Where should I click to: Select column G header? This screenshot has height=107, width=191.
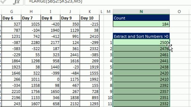[11, 12]
